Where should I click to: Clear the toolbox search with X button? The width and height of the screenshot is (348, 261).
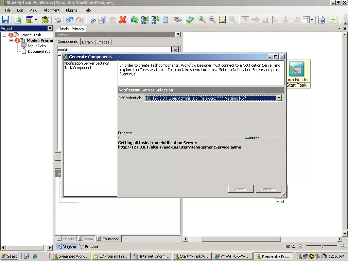pos(175,50)
